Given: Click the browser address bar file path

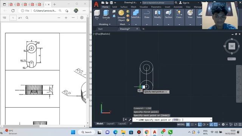Looking at the screenshot, I should (x=45, y=11).
